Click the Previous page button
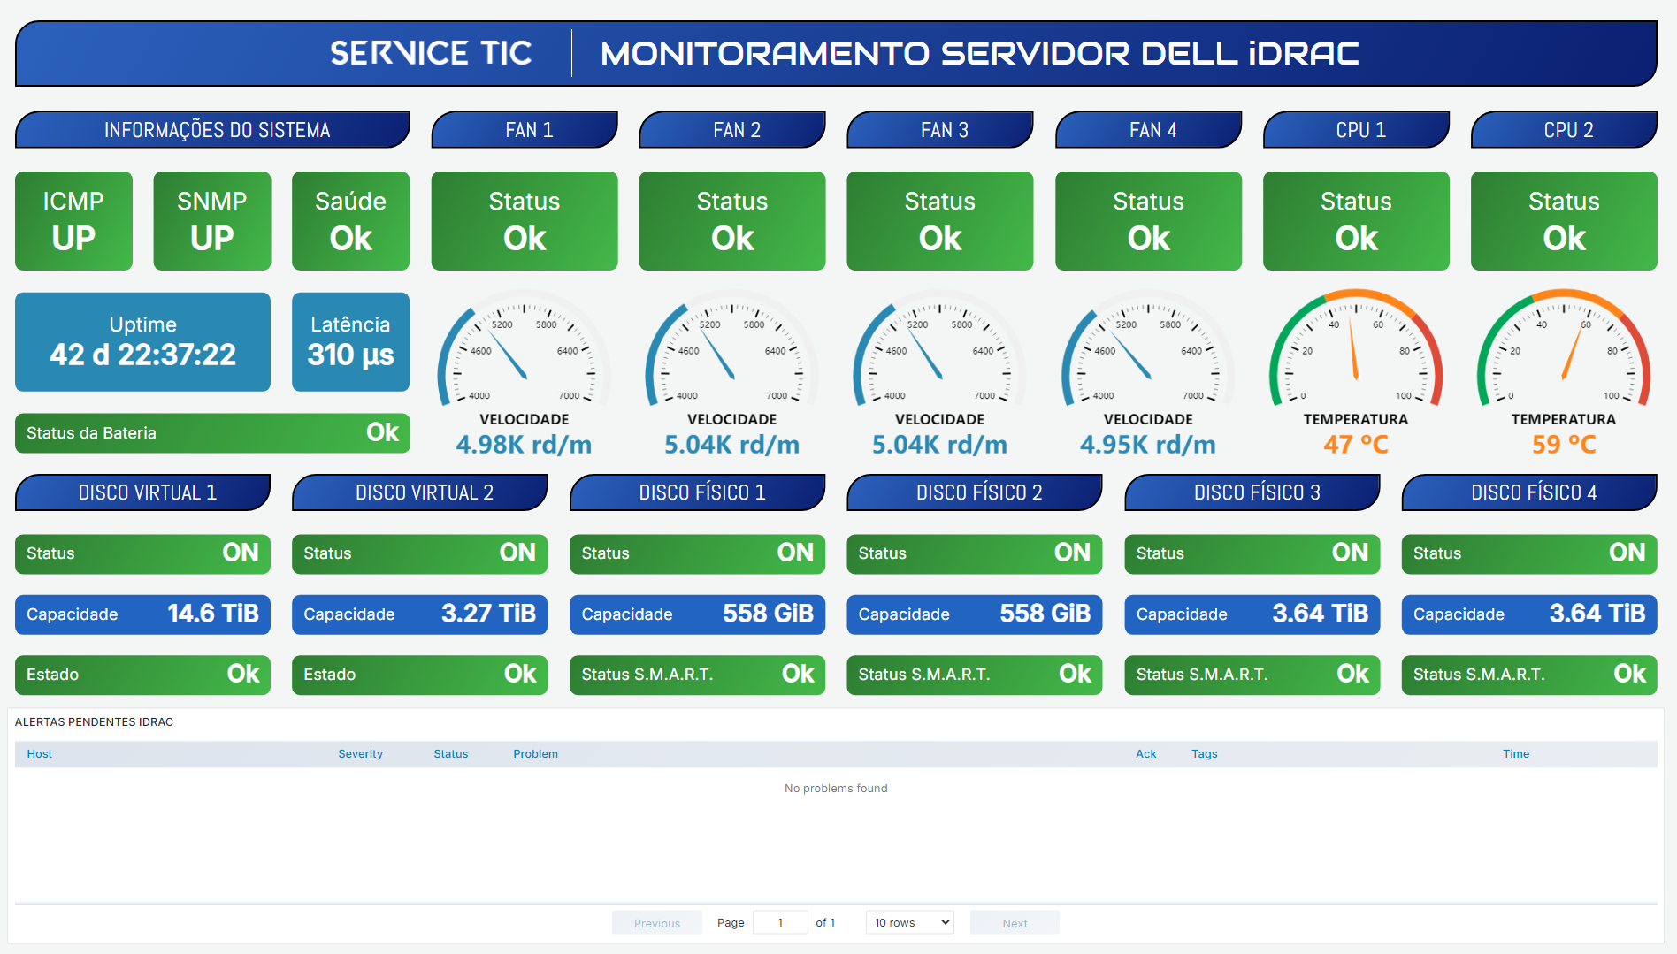Image resolution: width=1677 pixels, height=954 pixels. 657,923
